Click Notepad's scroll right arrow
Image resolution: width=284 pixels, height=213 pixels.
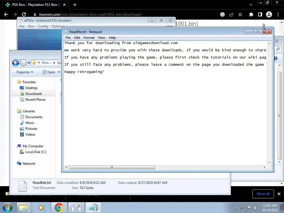pyautogui.click(x=264, y=167)
